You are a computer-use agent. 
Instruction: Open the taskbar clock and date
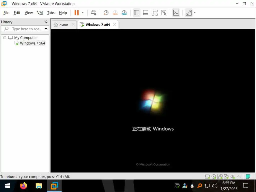229,186
